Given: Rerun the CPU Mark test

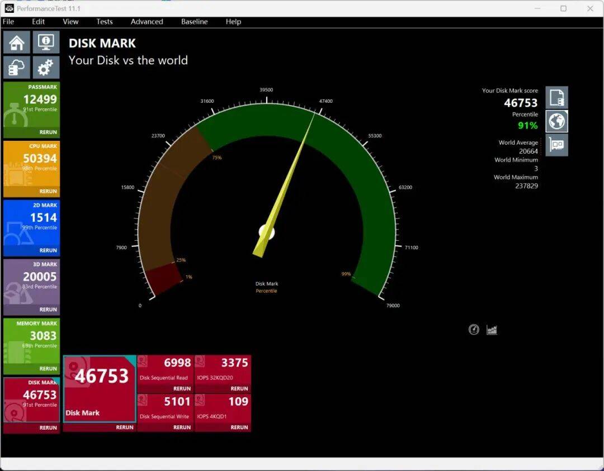Looking at the screenshot, I should pos(48,191).
